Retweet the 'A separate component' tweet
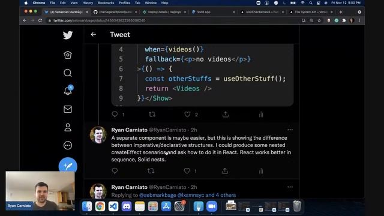 click(x=151, y=170)
